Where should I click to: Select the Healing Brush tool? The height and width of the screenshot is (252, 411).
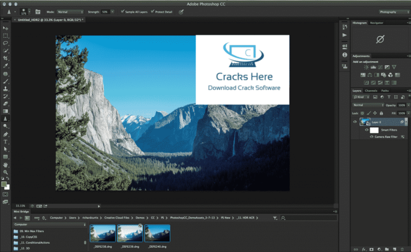coord(5,74)
